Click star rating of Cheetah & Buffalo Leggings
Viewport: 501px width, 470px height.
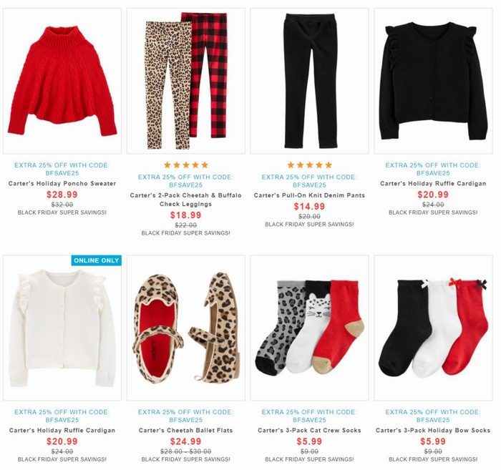coord(186,165)
